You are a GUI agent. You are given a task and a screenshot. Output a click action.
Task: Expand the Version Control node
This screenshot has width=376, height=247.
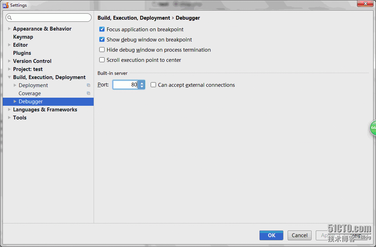tap(9, 61)
